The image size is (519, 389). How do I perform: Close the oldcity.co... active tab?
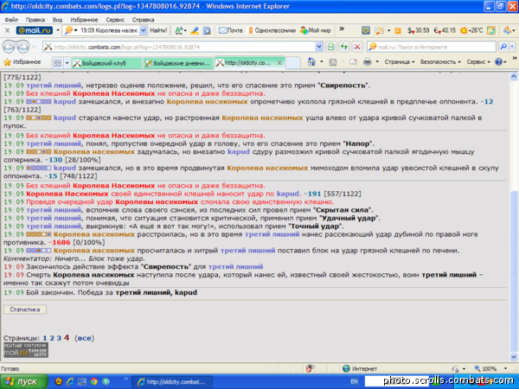coord(279,62)
